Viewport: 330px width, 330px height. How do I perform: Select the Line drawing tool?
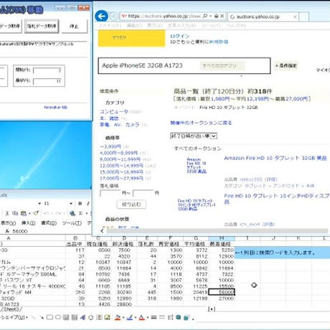pos(34,318)
